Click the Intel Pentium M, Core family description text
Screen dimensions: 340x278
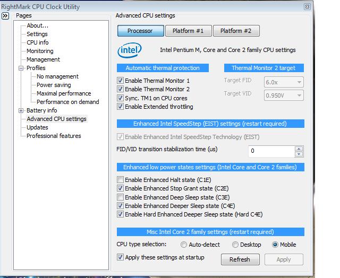[x=228, y=50]
